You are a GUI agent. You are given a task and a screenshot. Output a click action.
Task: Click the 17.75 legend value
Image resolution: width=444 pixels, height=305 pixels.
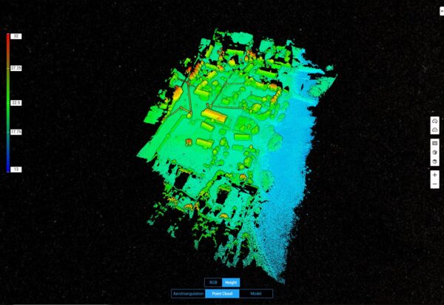pyautogui.click(x=16, y=132)
